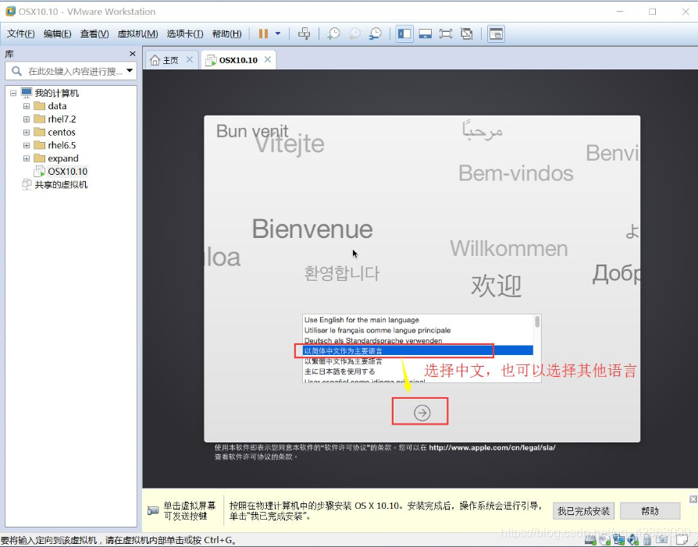Open the 查看(V) menu
698x547 pixels.
click(x=94, y=34)
